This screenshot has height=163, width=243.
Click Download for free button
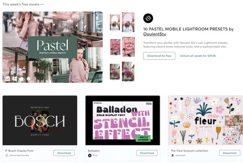[159, 56]
